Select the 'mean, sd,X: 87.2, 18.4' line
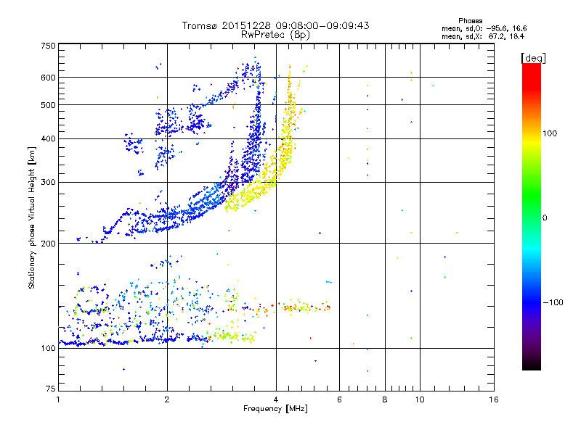This screenshot has height=435, width=581. click(483, 36)
